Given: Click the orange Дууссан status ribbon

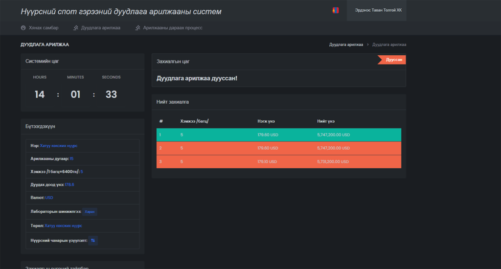Looking at the screenshot, I should 393,60.
